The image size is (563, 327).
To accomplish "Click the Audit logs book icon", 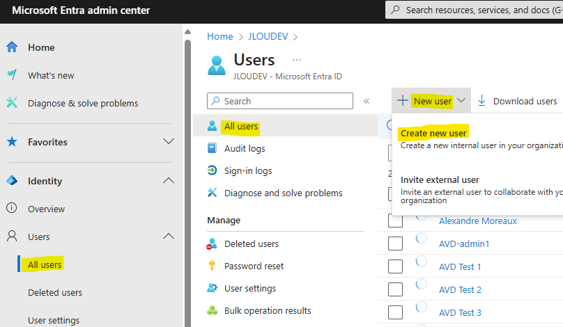I will 213,148.
